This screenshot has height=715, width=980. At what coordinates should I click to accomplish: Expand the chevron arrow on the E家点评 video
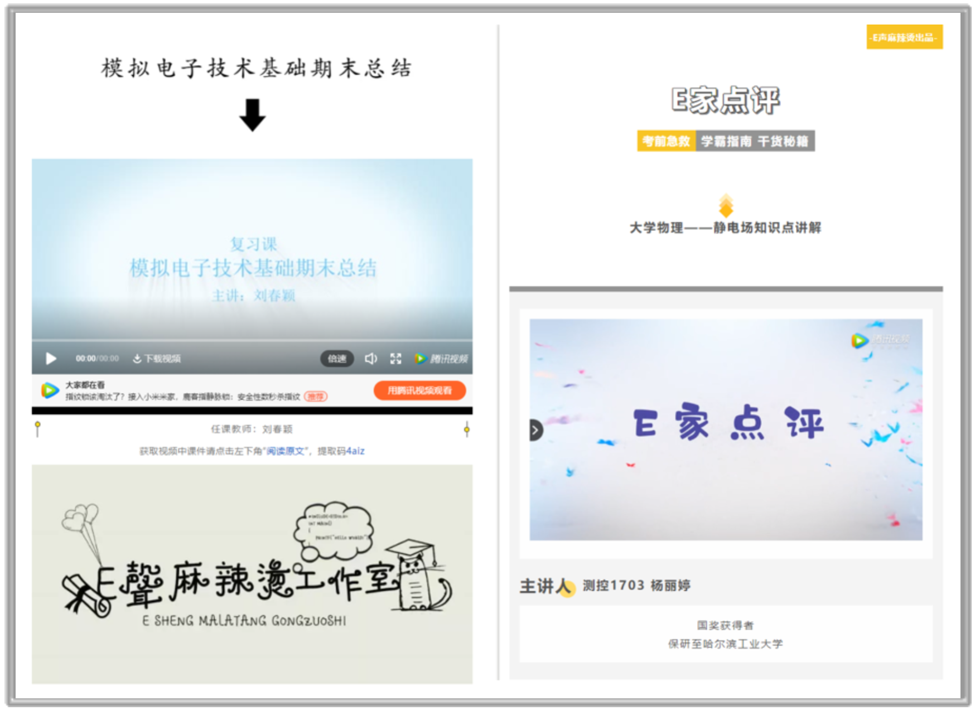coord(535,430)
